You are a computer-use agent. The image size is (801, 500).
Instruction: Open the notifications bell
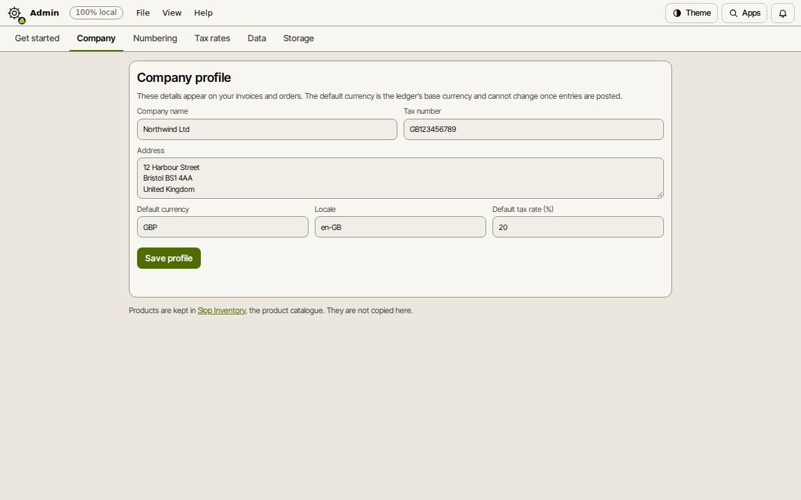click(782, 13)
